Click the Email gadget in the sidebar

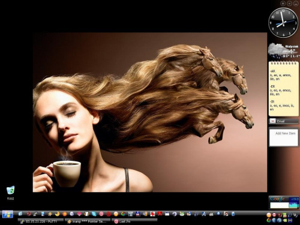[x=284, y=121]
